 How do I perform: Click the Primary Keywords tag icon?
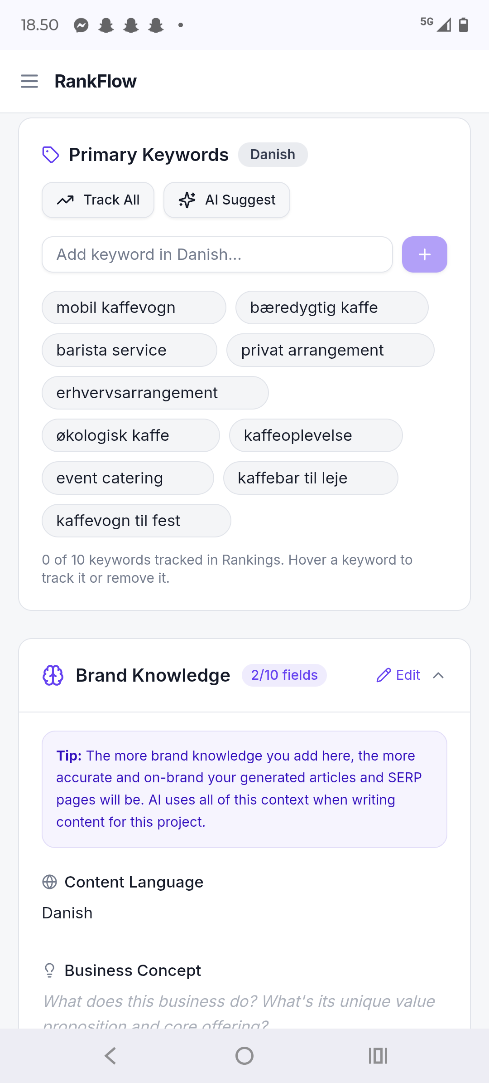point(51,155)
